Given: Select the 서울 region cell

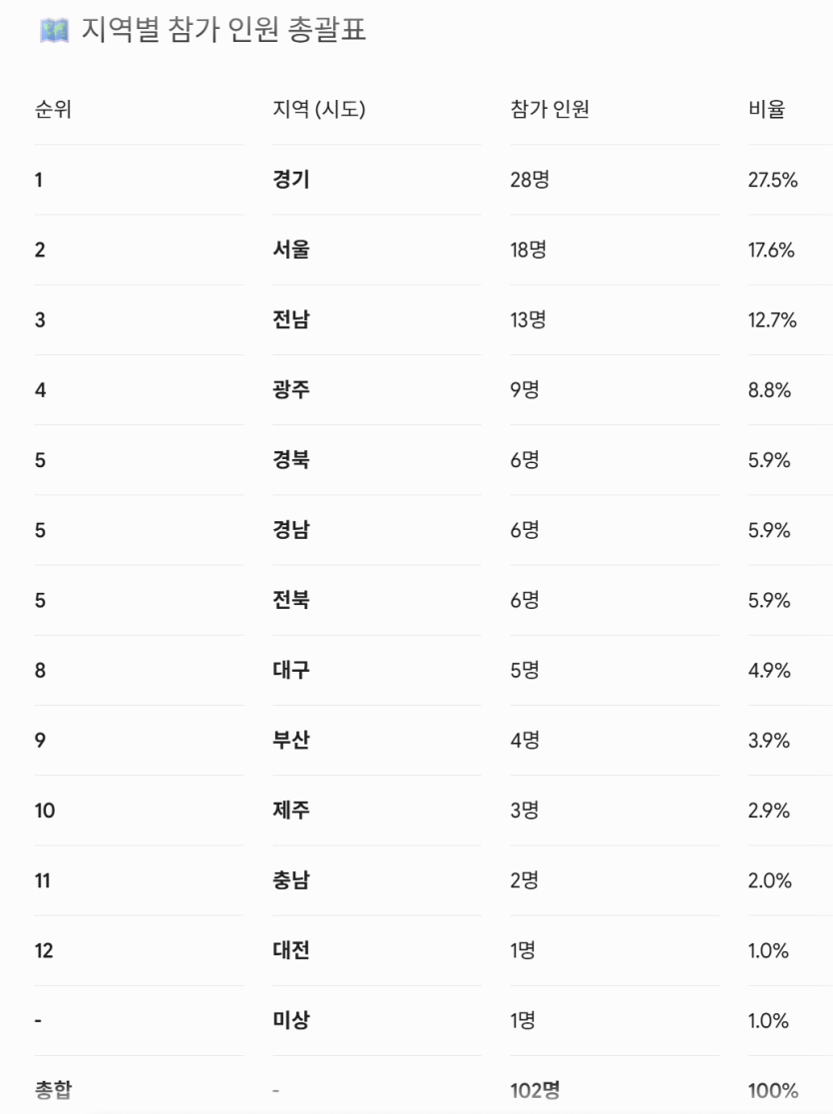Looking at the screenshot, I should point(291,250).
